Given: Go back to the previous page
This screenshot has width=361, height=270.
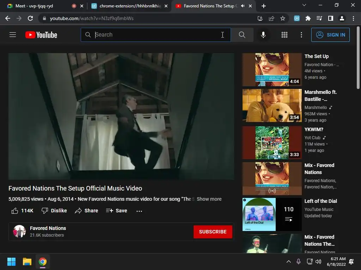Looking at the screenshot, I should click(8, 18).
